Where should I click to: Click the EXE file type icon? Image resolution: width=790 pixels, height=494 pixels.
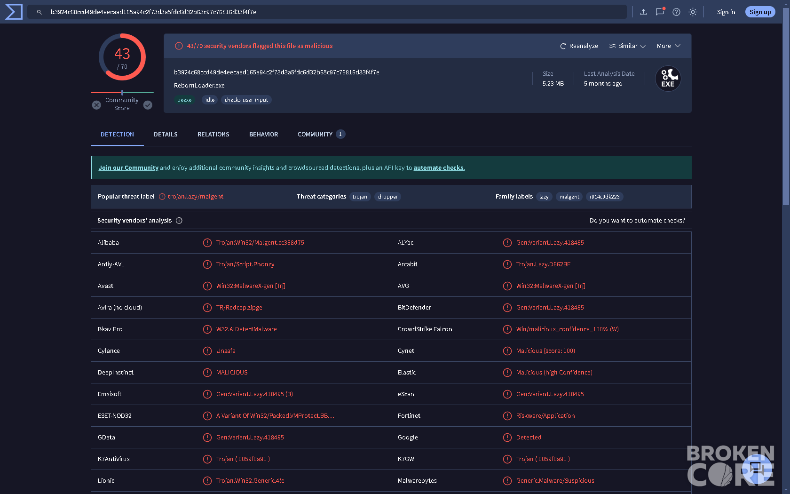click(x=668, y=79)
